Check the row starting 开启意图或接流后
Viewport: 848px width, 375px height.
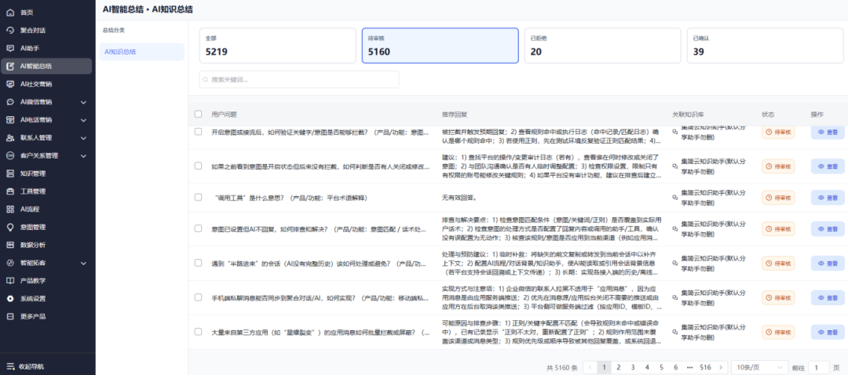tap(199, 131)
